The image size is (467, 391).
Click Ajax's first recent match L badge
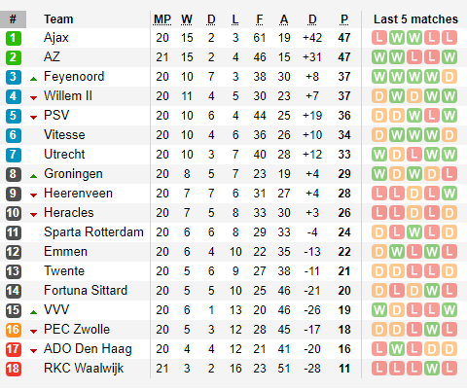[x=379, y=38]
